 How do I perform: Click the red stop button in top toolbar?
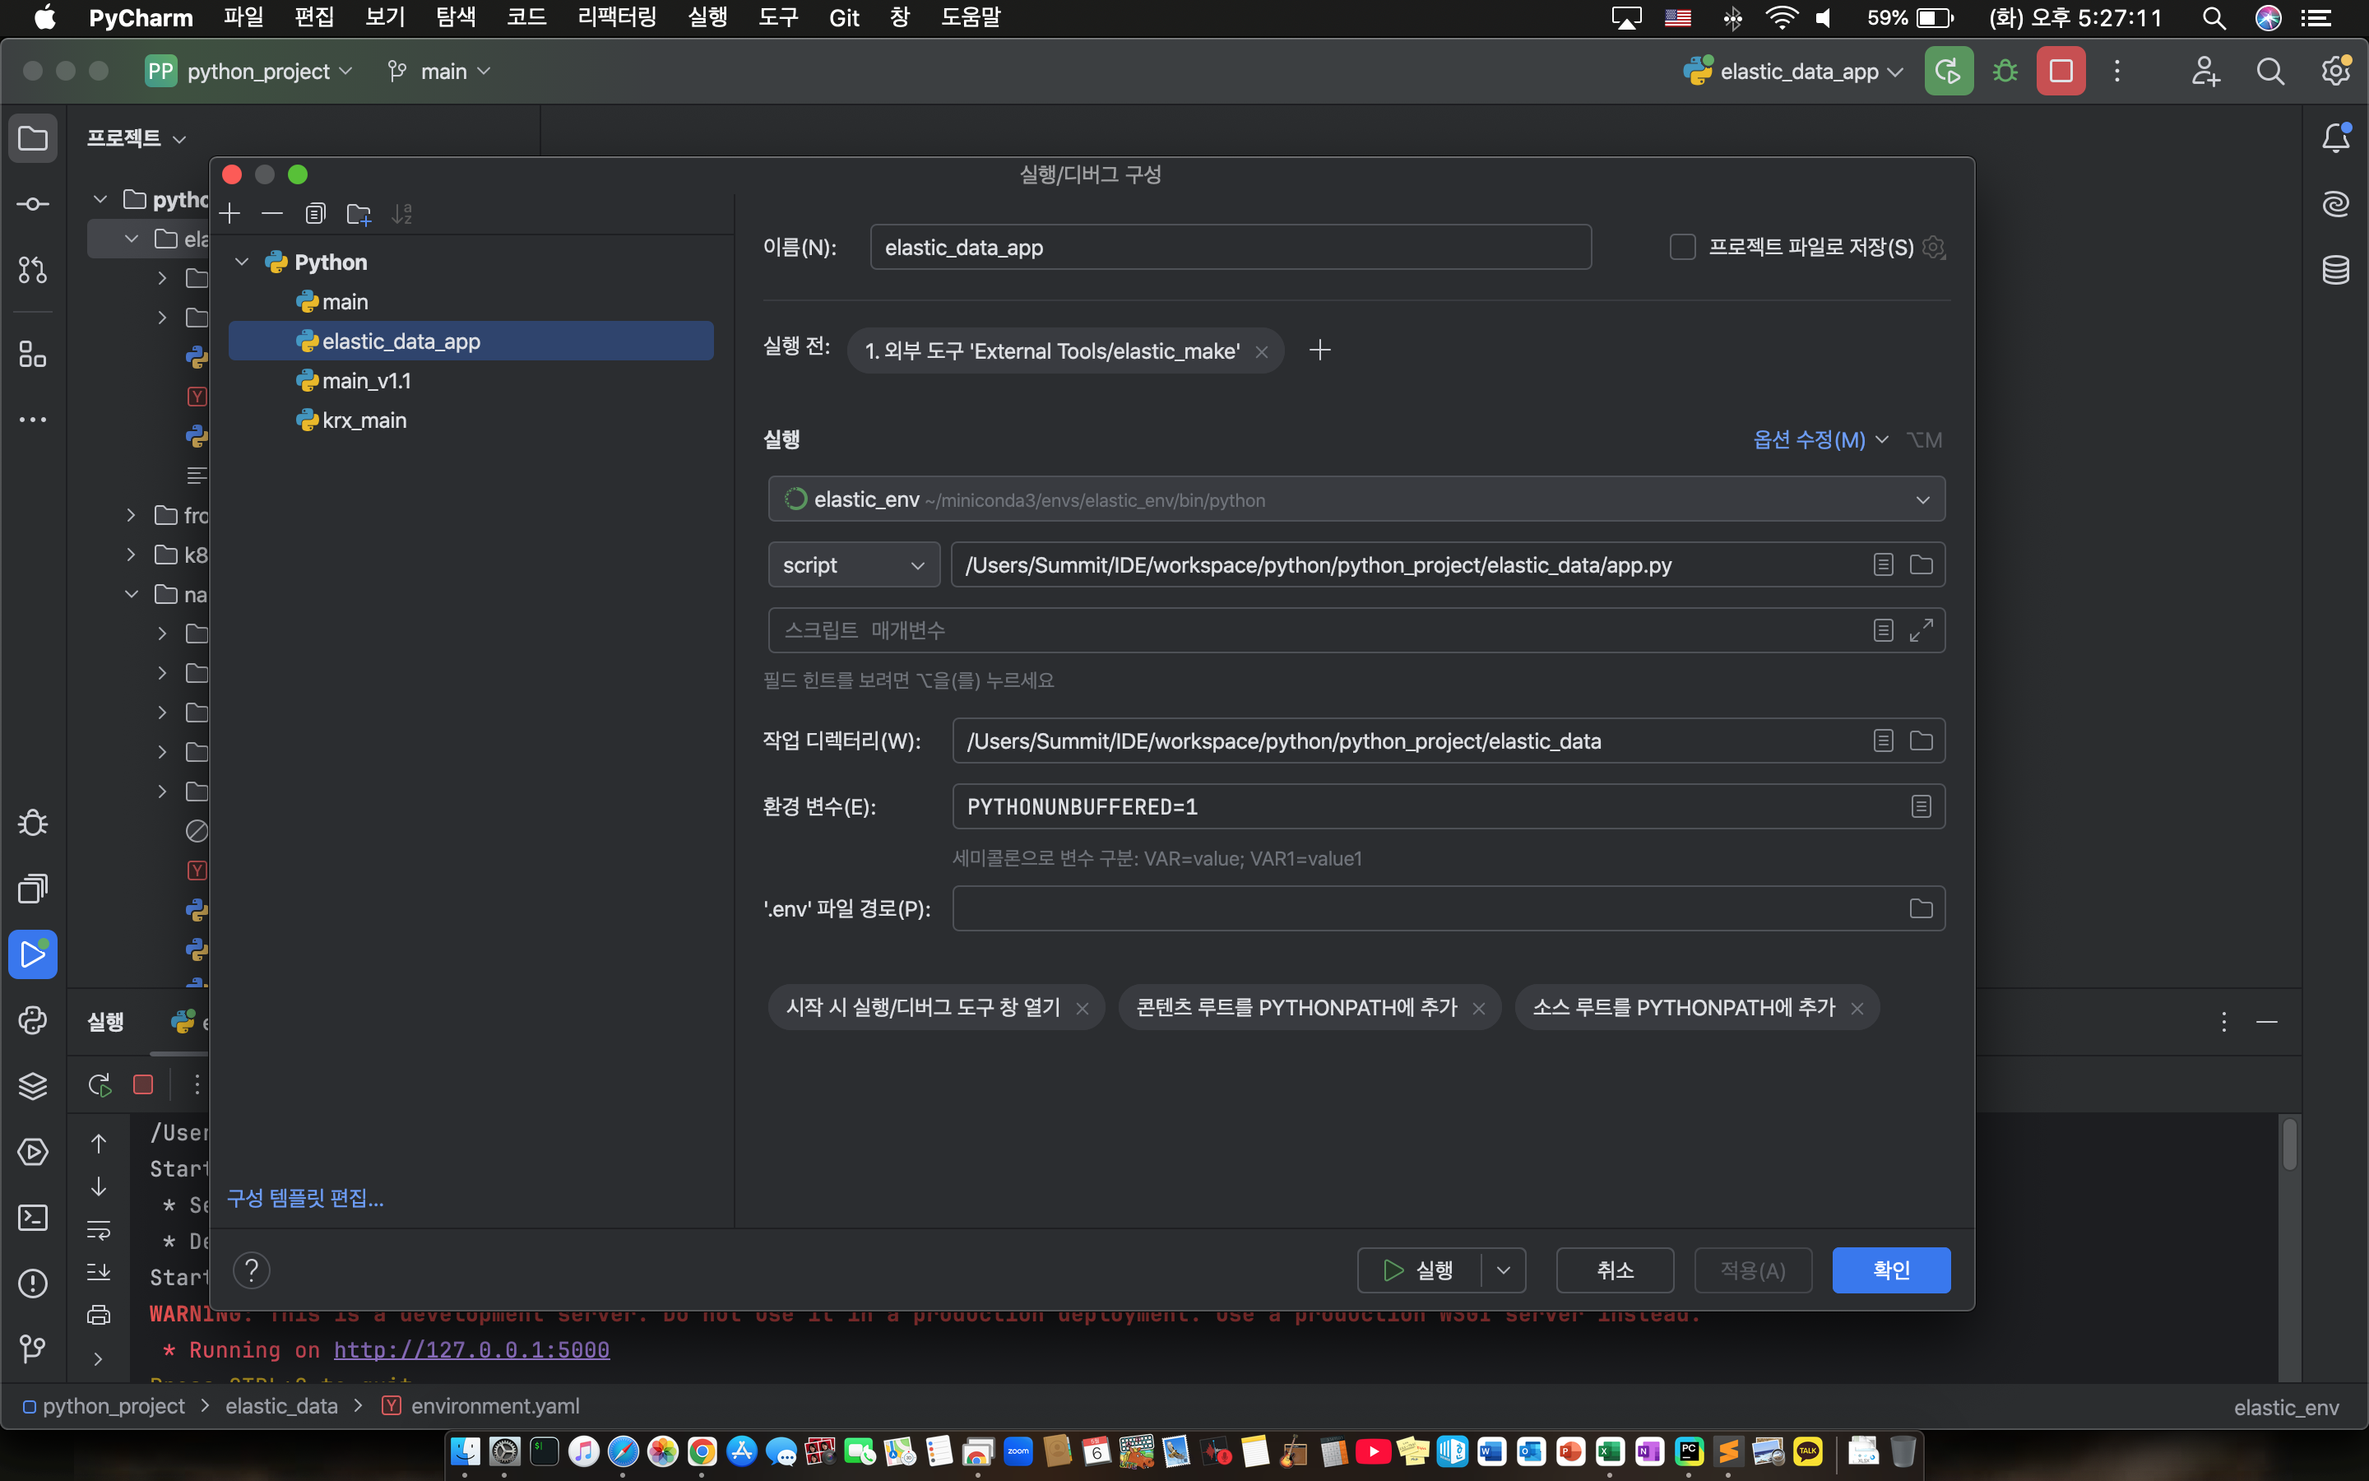pyautogui.click(x=2061, y=72)
